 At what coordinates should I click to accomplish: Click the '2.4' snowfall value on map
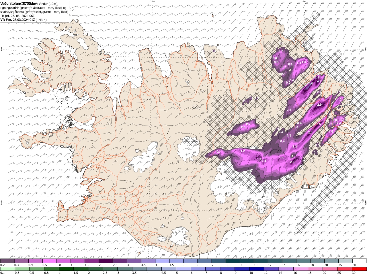310,133
